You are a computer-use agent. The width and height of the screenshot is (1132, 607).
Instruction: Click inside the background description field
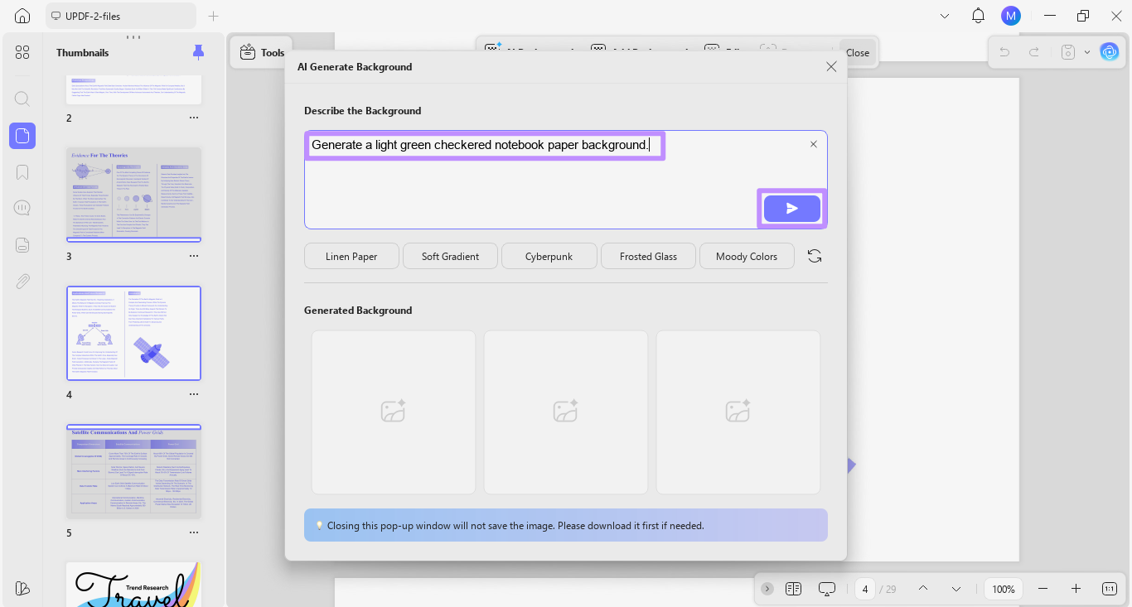tap(566, 180)
